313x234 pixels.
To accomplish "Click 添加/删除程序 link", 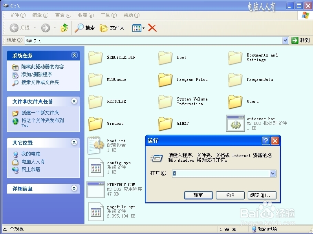I will coord(37,75).
